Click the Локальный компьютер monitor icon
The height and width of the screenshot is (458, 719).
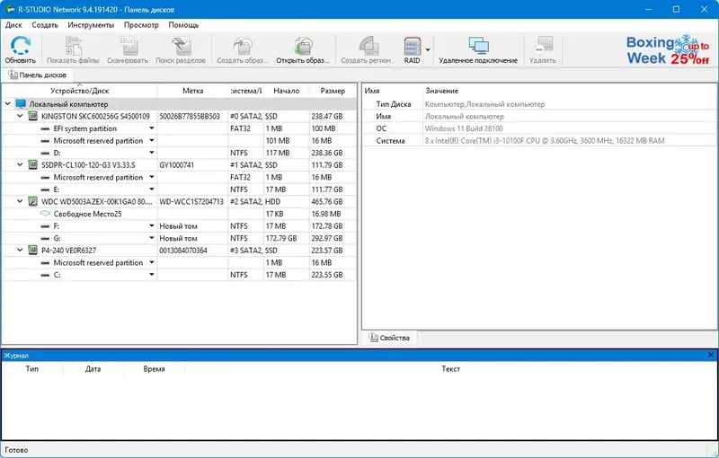coord(21,104)
